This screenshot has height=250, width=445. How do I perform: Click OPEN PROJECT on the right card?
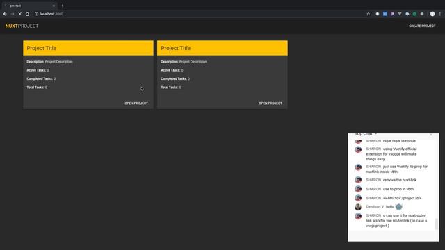pyautogui.click(x=270, y=103)
